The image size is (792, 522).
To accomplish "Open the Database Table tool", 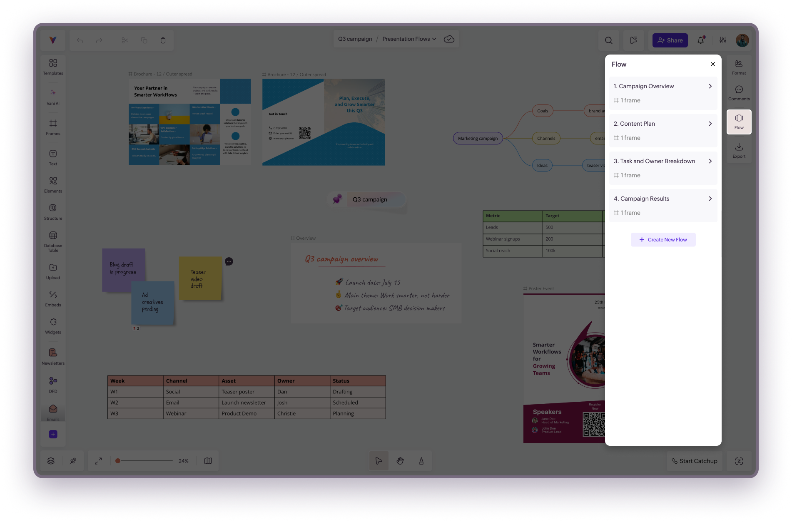I will (x=53, y=242).
